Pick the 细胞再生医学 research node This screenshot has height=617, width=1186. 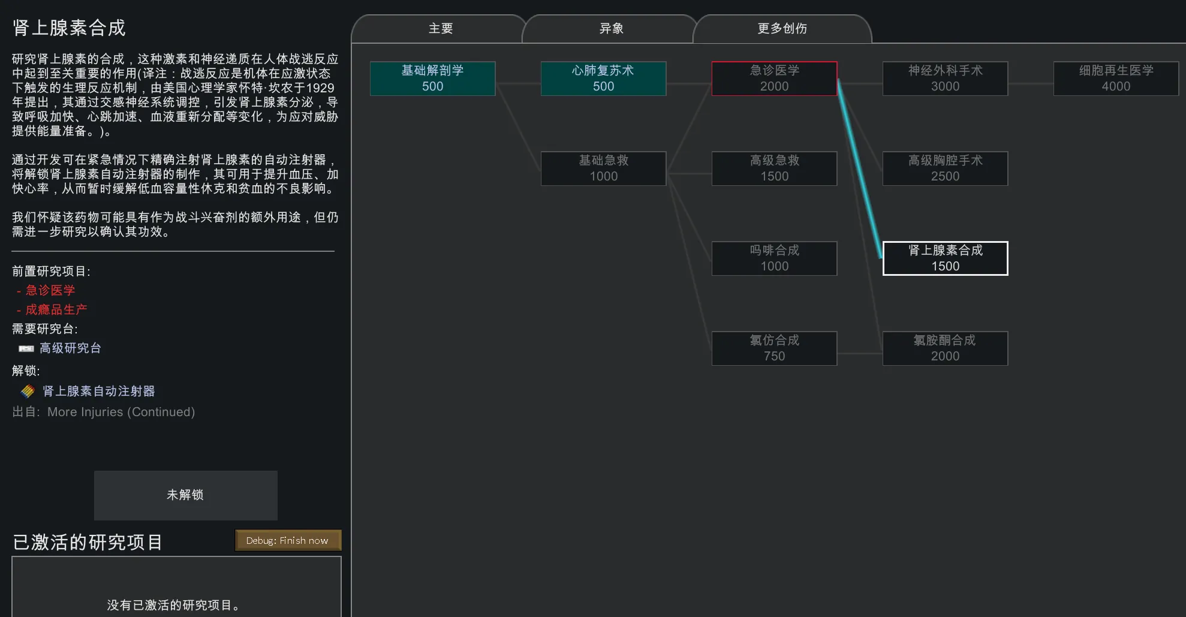point(1116,79)
